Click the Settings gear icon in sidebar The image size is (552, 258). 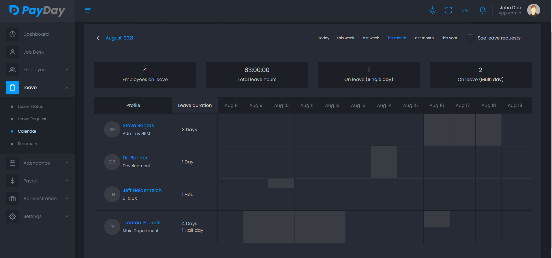click(x=12, y=216)
